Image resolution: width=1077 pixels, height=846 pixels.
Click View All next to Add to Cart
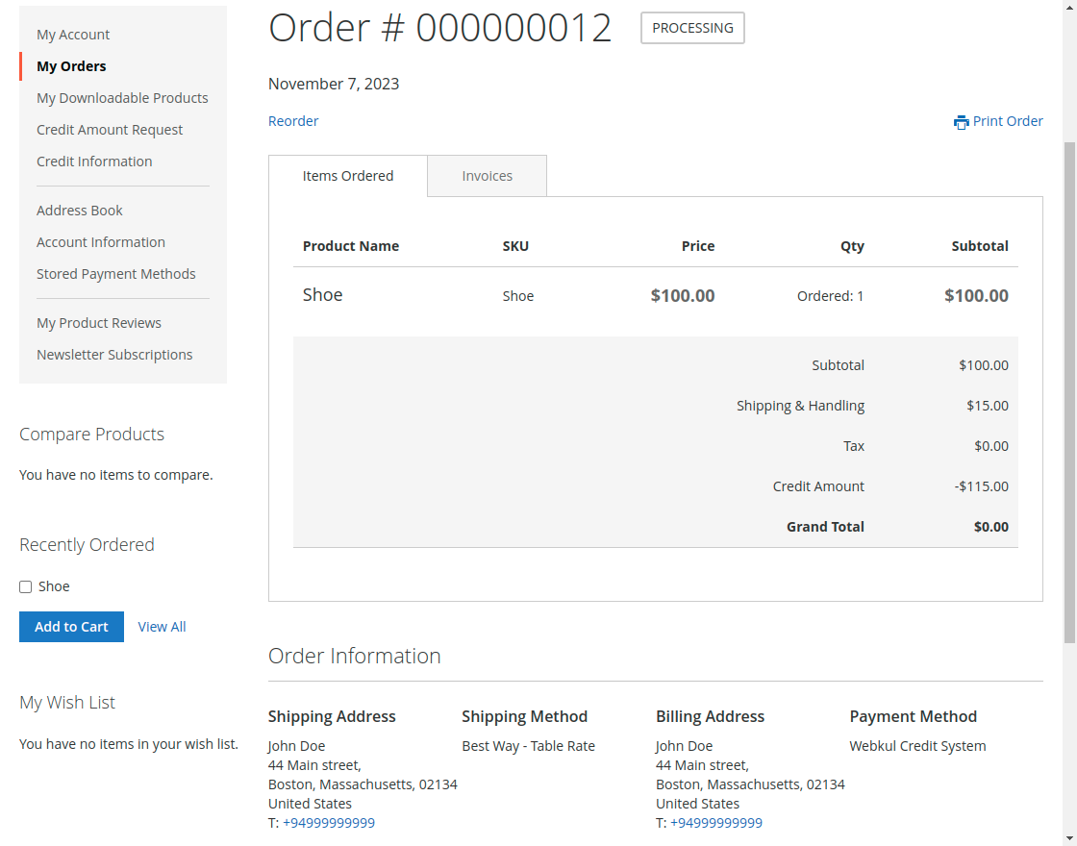tap(162, 626)
